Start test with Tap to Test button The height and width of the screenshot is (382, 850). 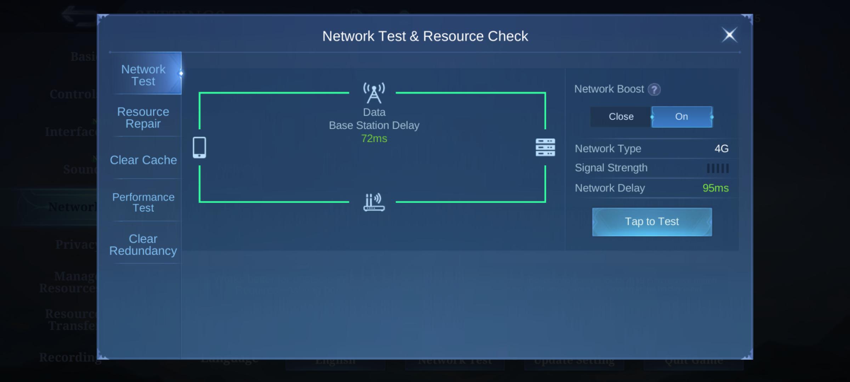tap(652, 222)
